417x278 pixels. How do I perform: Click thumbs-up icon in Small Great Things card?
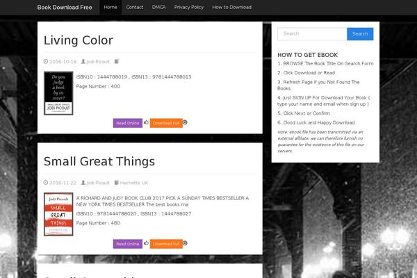click(x=146, y=243)
